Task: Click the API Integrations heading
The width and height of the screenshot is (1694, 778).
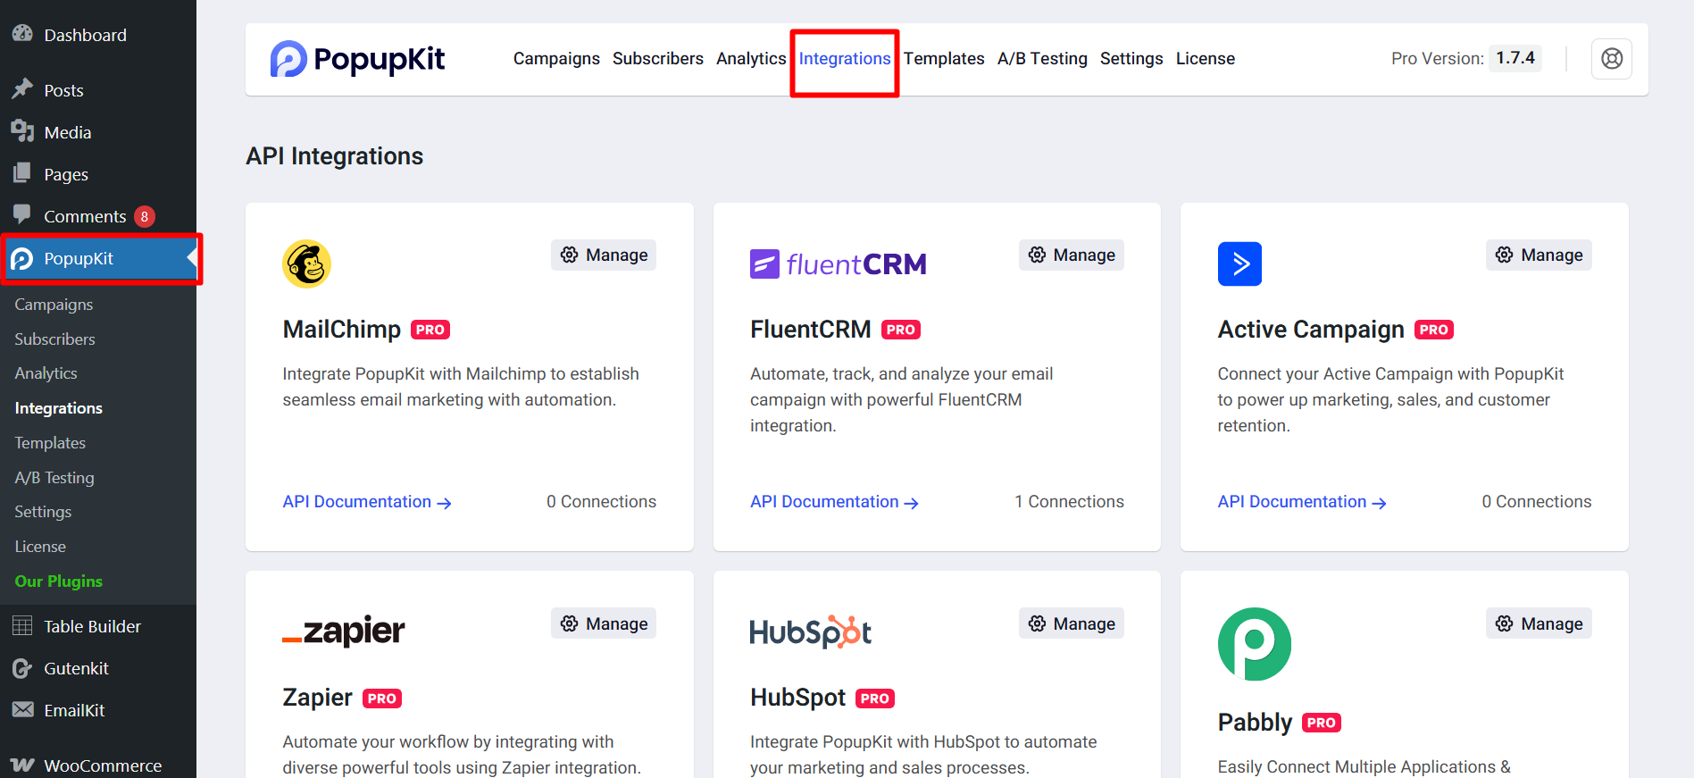Action: (335, 156)
